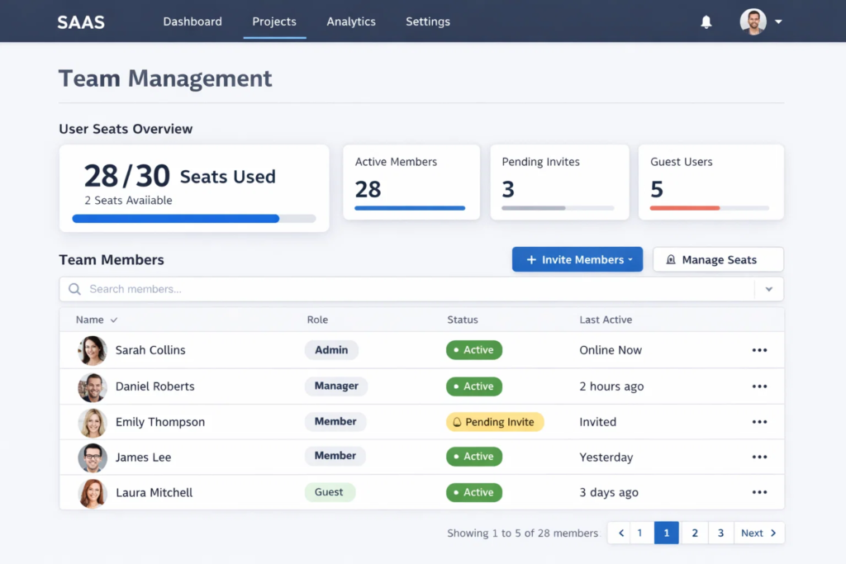
Task: Click the Seats Used progress bar
Action: (x=193, y=219)
